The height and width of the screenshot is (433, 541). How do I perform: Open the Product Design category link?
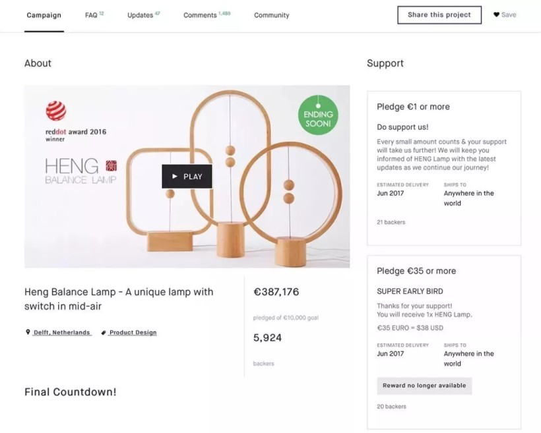pos(133,333)
